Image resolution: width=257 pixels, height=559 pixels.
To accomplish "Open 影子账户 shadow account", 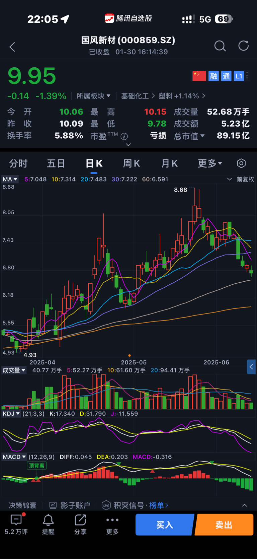I will [x=70, y=505].
